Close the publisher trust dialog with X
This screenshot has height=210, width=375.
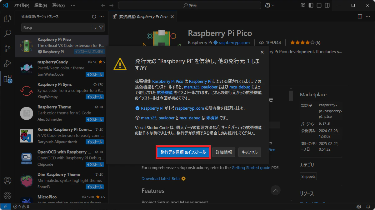pyautogui.click(x=262, y=52)
